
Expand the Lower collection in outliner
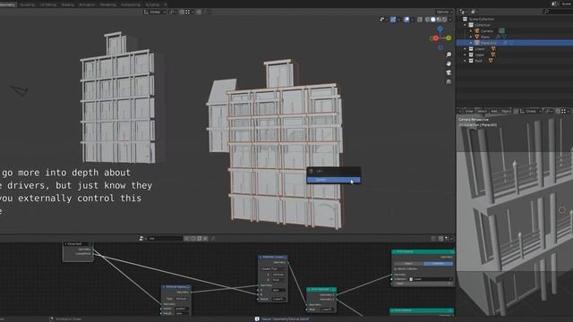466,49
